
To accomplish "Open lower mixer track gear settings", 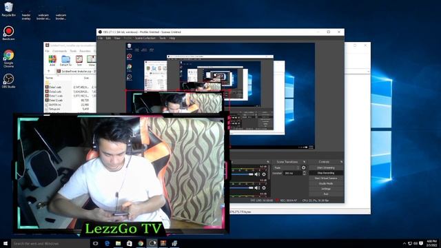I will [264, 187].
